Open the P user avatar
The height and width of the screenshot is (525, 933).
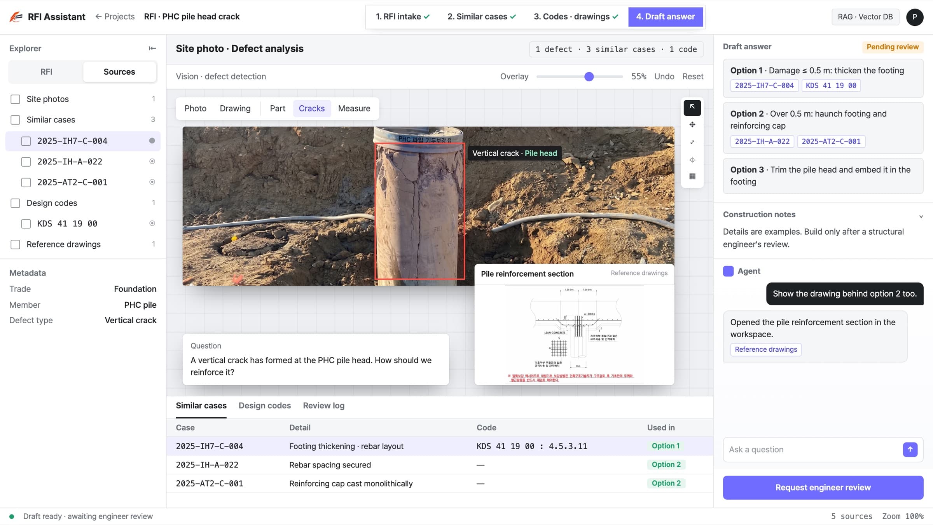tap(914, 17)
